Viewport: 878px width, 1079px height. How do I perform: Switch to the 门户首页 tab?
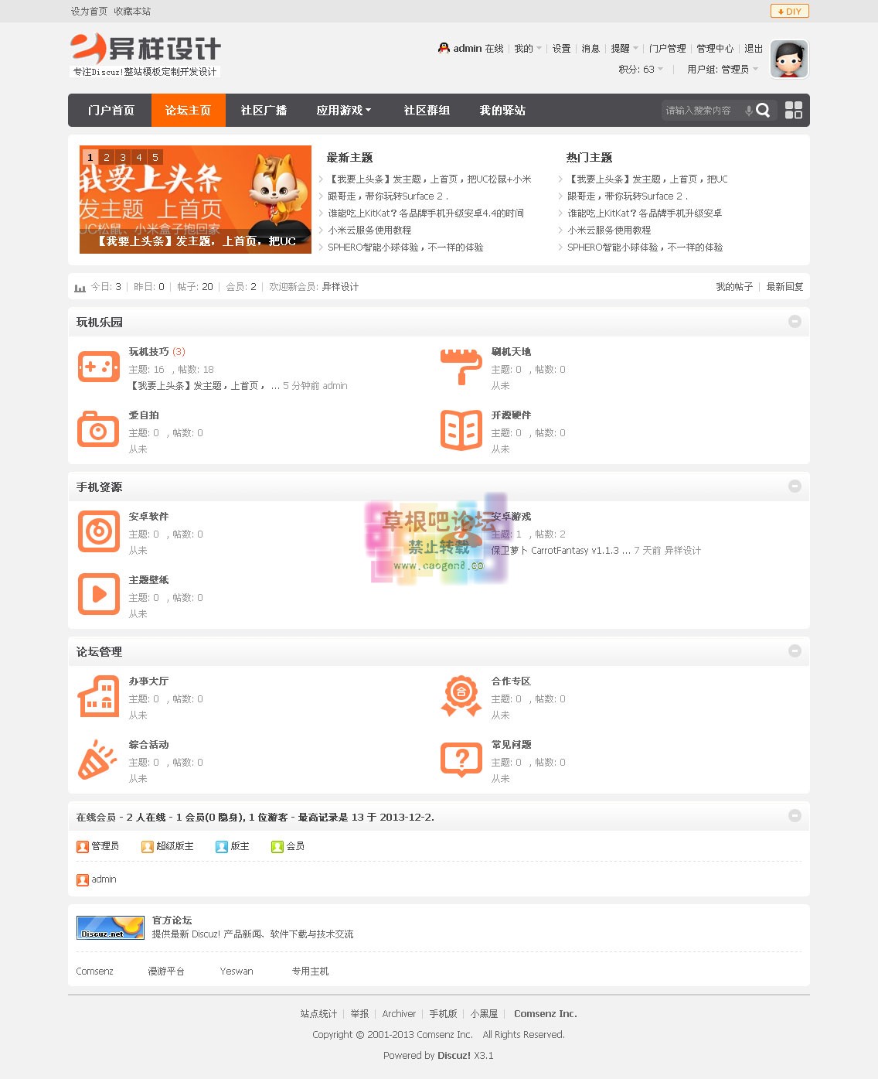111,111
